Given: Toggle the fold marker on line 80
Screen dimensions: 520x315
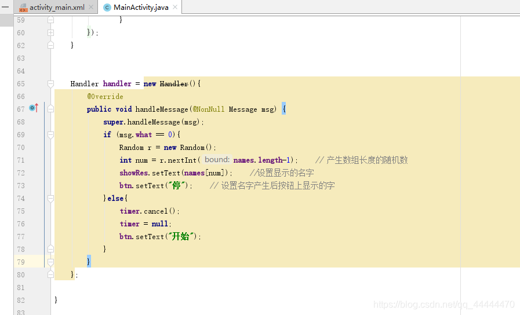Looking at the screenshot, I should point(51,274).
